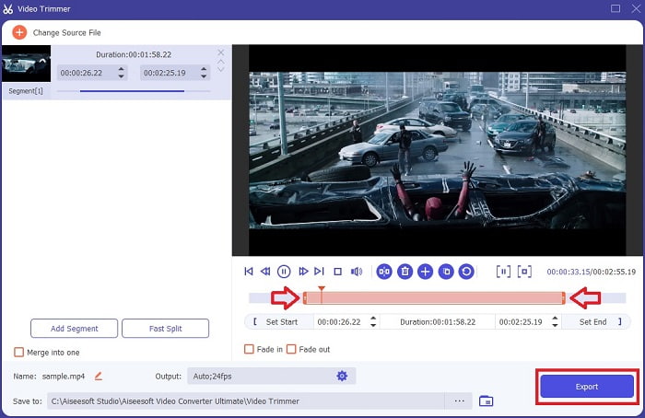Screen dimensions: 645x418
Task: Click the left trim handle on the timeline
Action: tap(305, 298)
